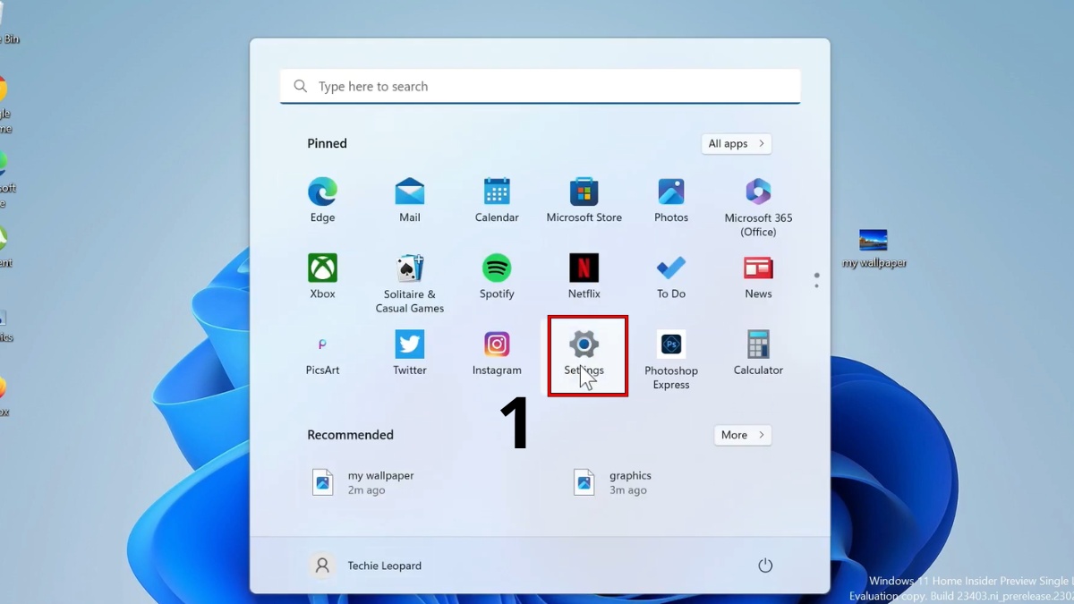Launch the Netflix app
Viewport: 1074px width, 604px height.
(x=584, y=276)
